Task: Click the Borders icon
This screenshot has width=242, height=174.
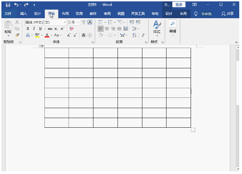Action: click(110, 35)
